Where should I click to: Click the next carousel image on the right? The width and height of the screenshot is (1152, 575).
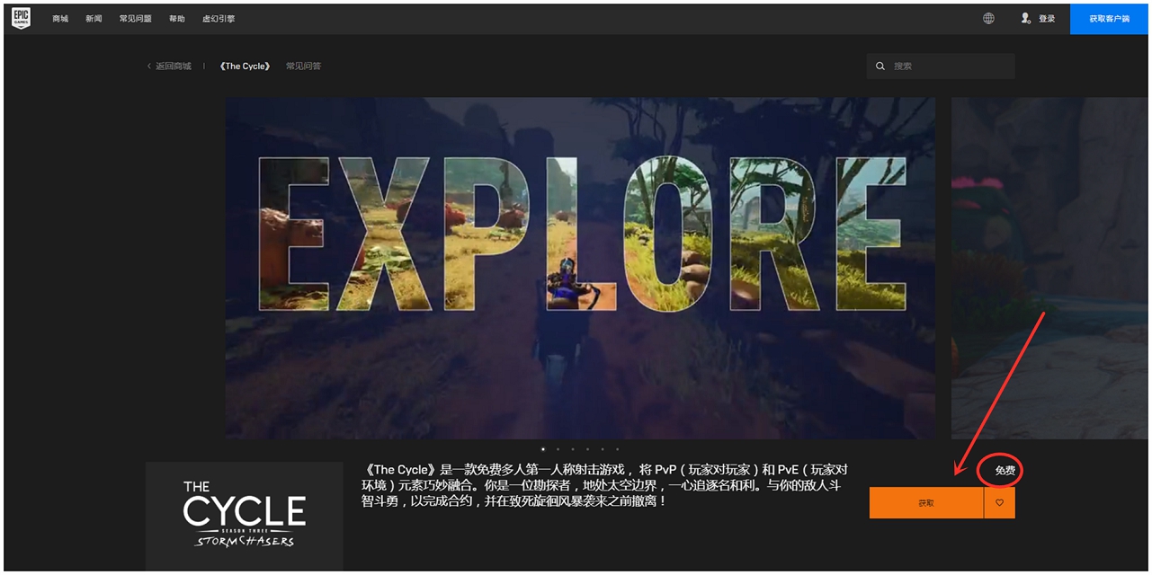[1048, 270]
